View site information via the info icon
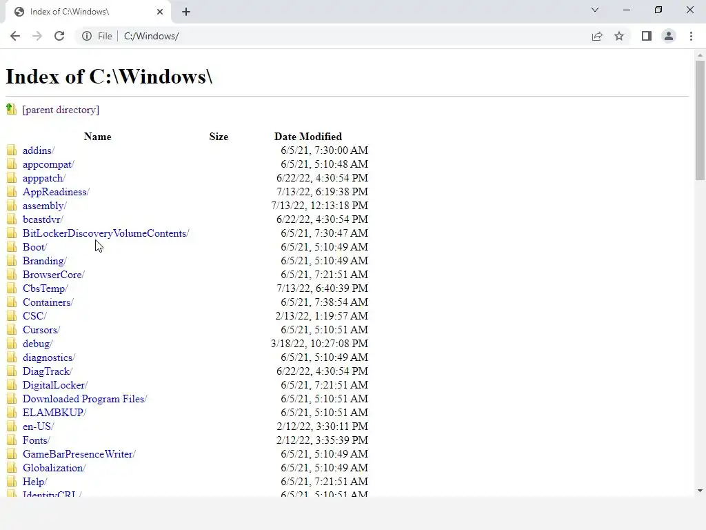 [x=87, y=36]
